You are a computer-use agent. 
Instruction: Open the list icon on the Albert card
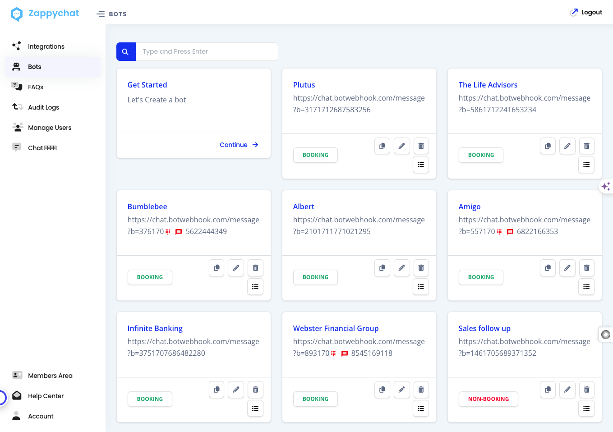421,287
